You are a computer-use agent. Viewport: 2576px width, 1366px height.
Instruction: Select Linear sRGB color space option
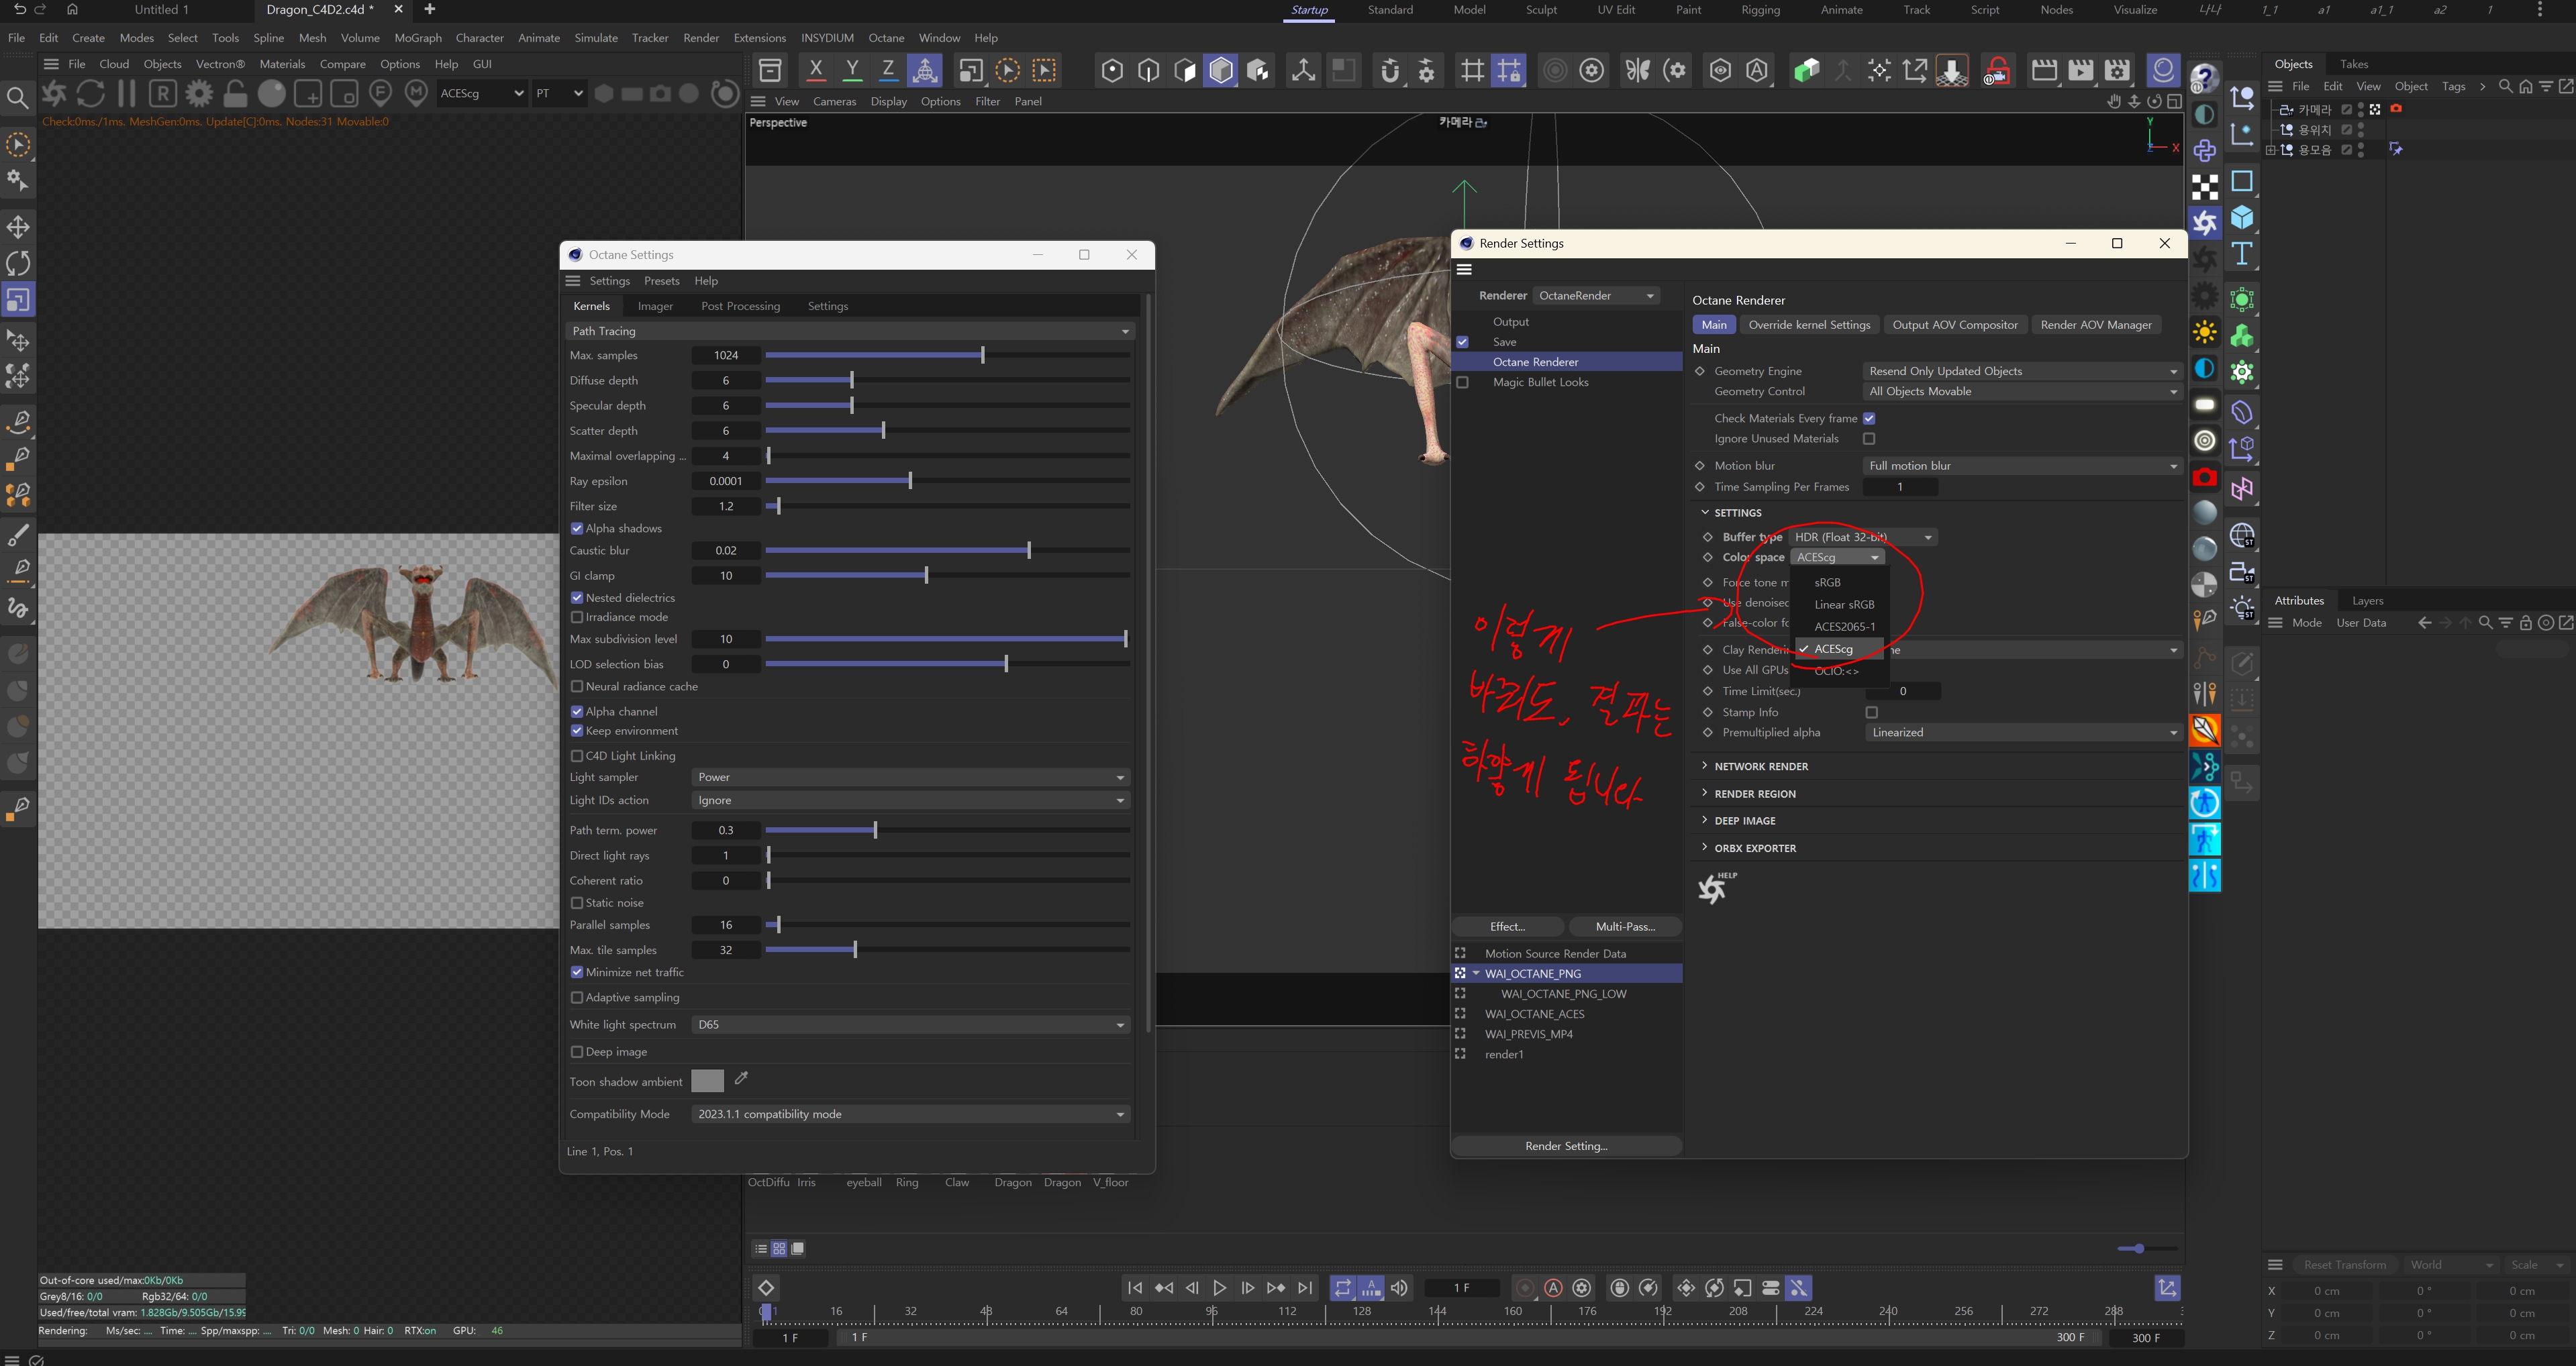click(x=1844, y=605)
